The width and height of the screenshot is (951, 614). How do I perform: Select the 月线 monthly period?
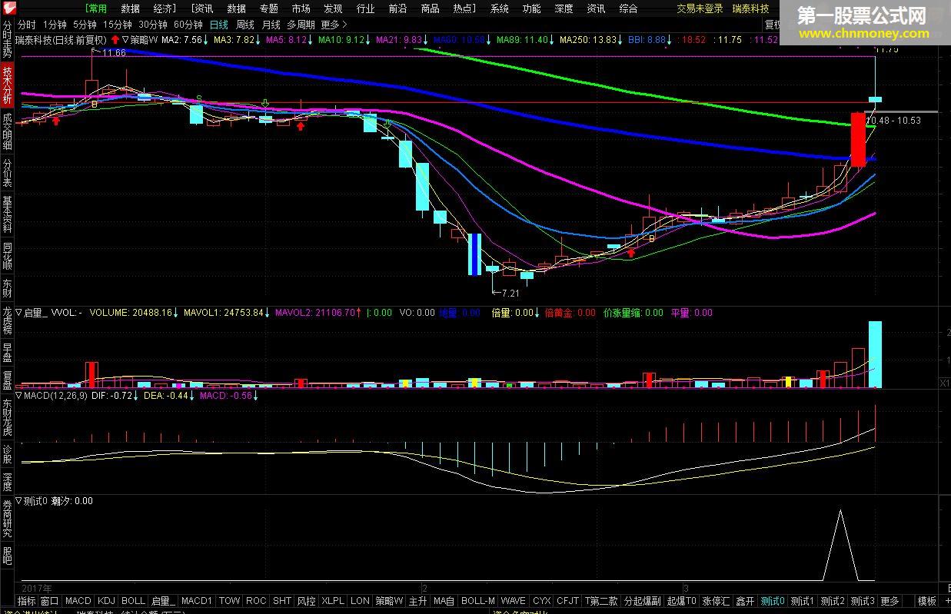(271, 25)
